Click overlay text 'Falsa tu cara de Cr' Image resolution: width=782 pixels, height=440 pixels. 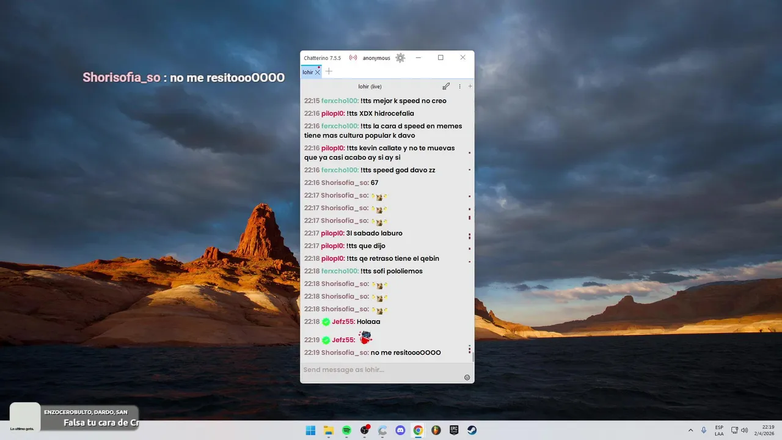[101, 422]
